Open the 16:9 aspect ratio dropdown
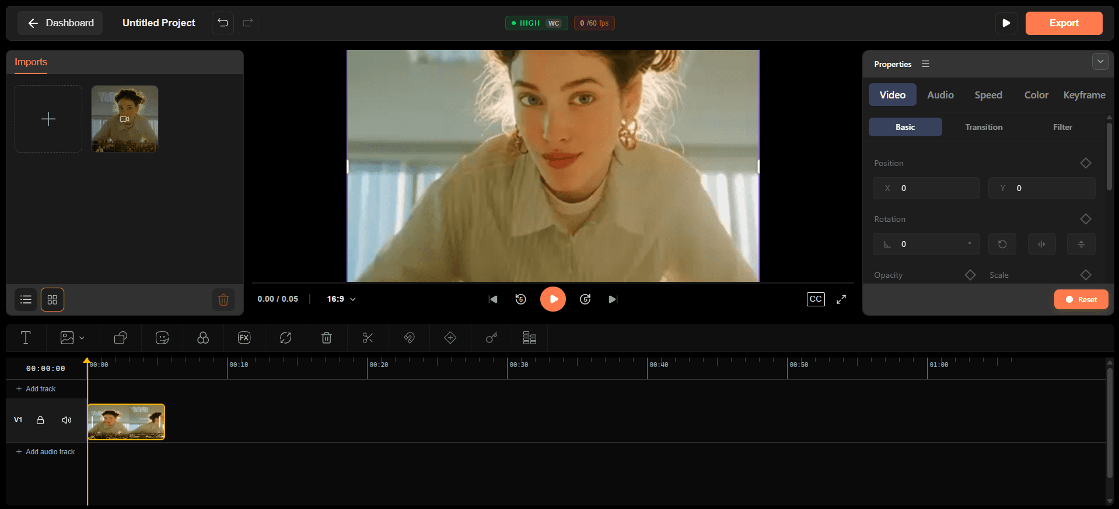 341,299
